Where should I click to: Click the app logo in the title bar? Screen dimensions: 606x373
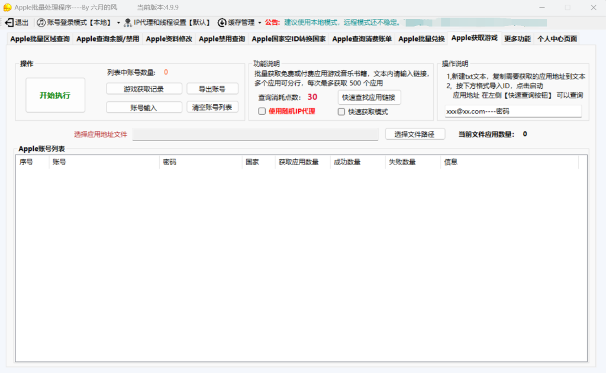pos(7,7)
